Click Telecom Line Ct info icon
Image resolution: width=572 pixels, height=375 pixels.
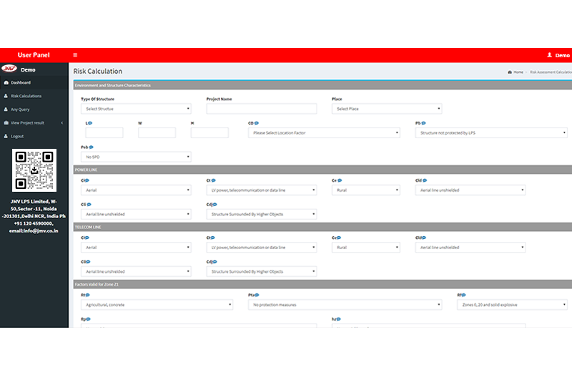click(212, 238)
